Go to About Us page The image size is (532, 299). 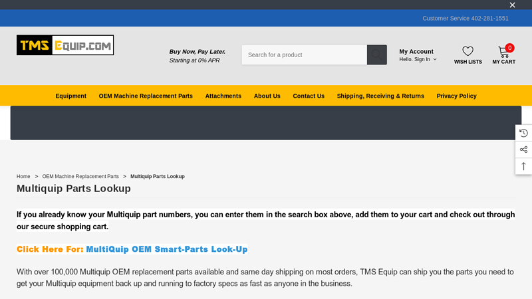pos(267,96)
